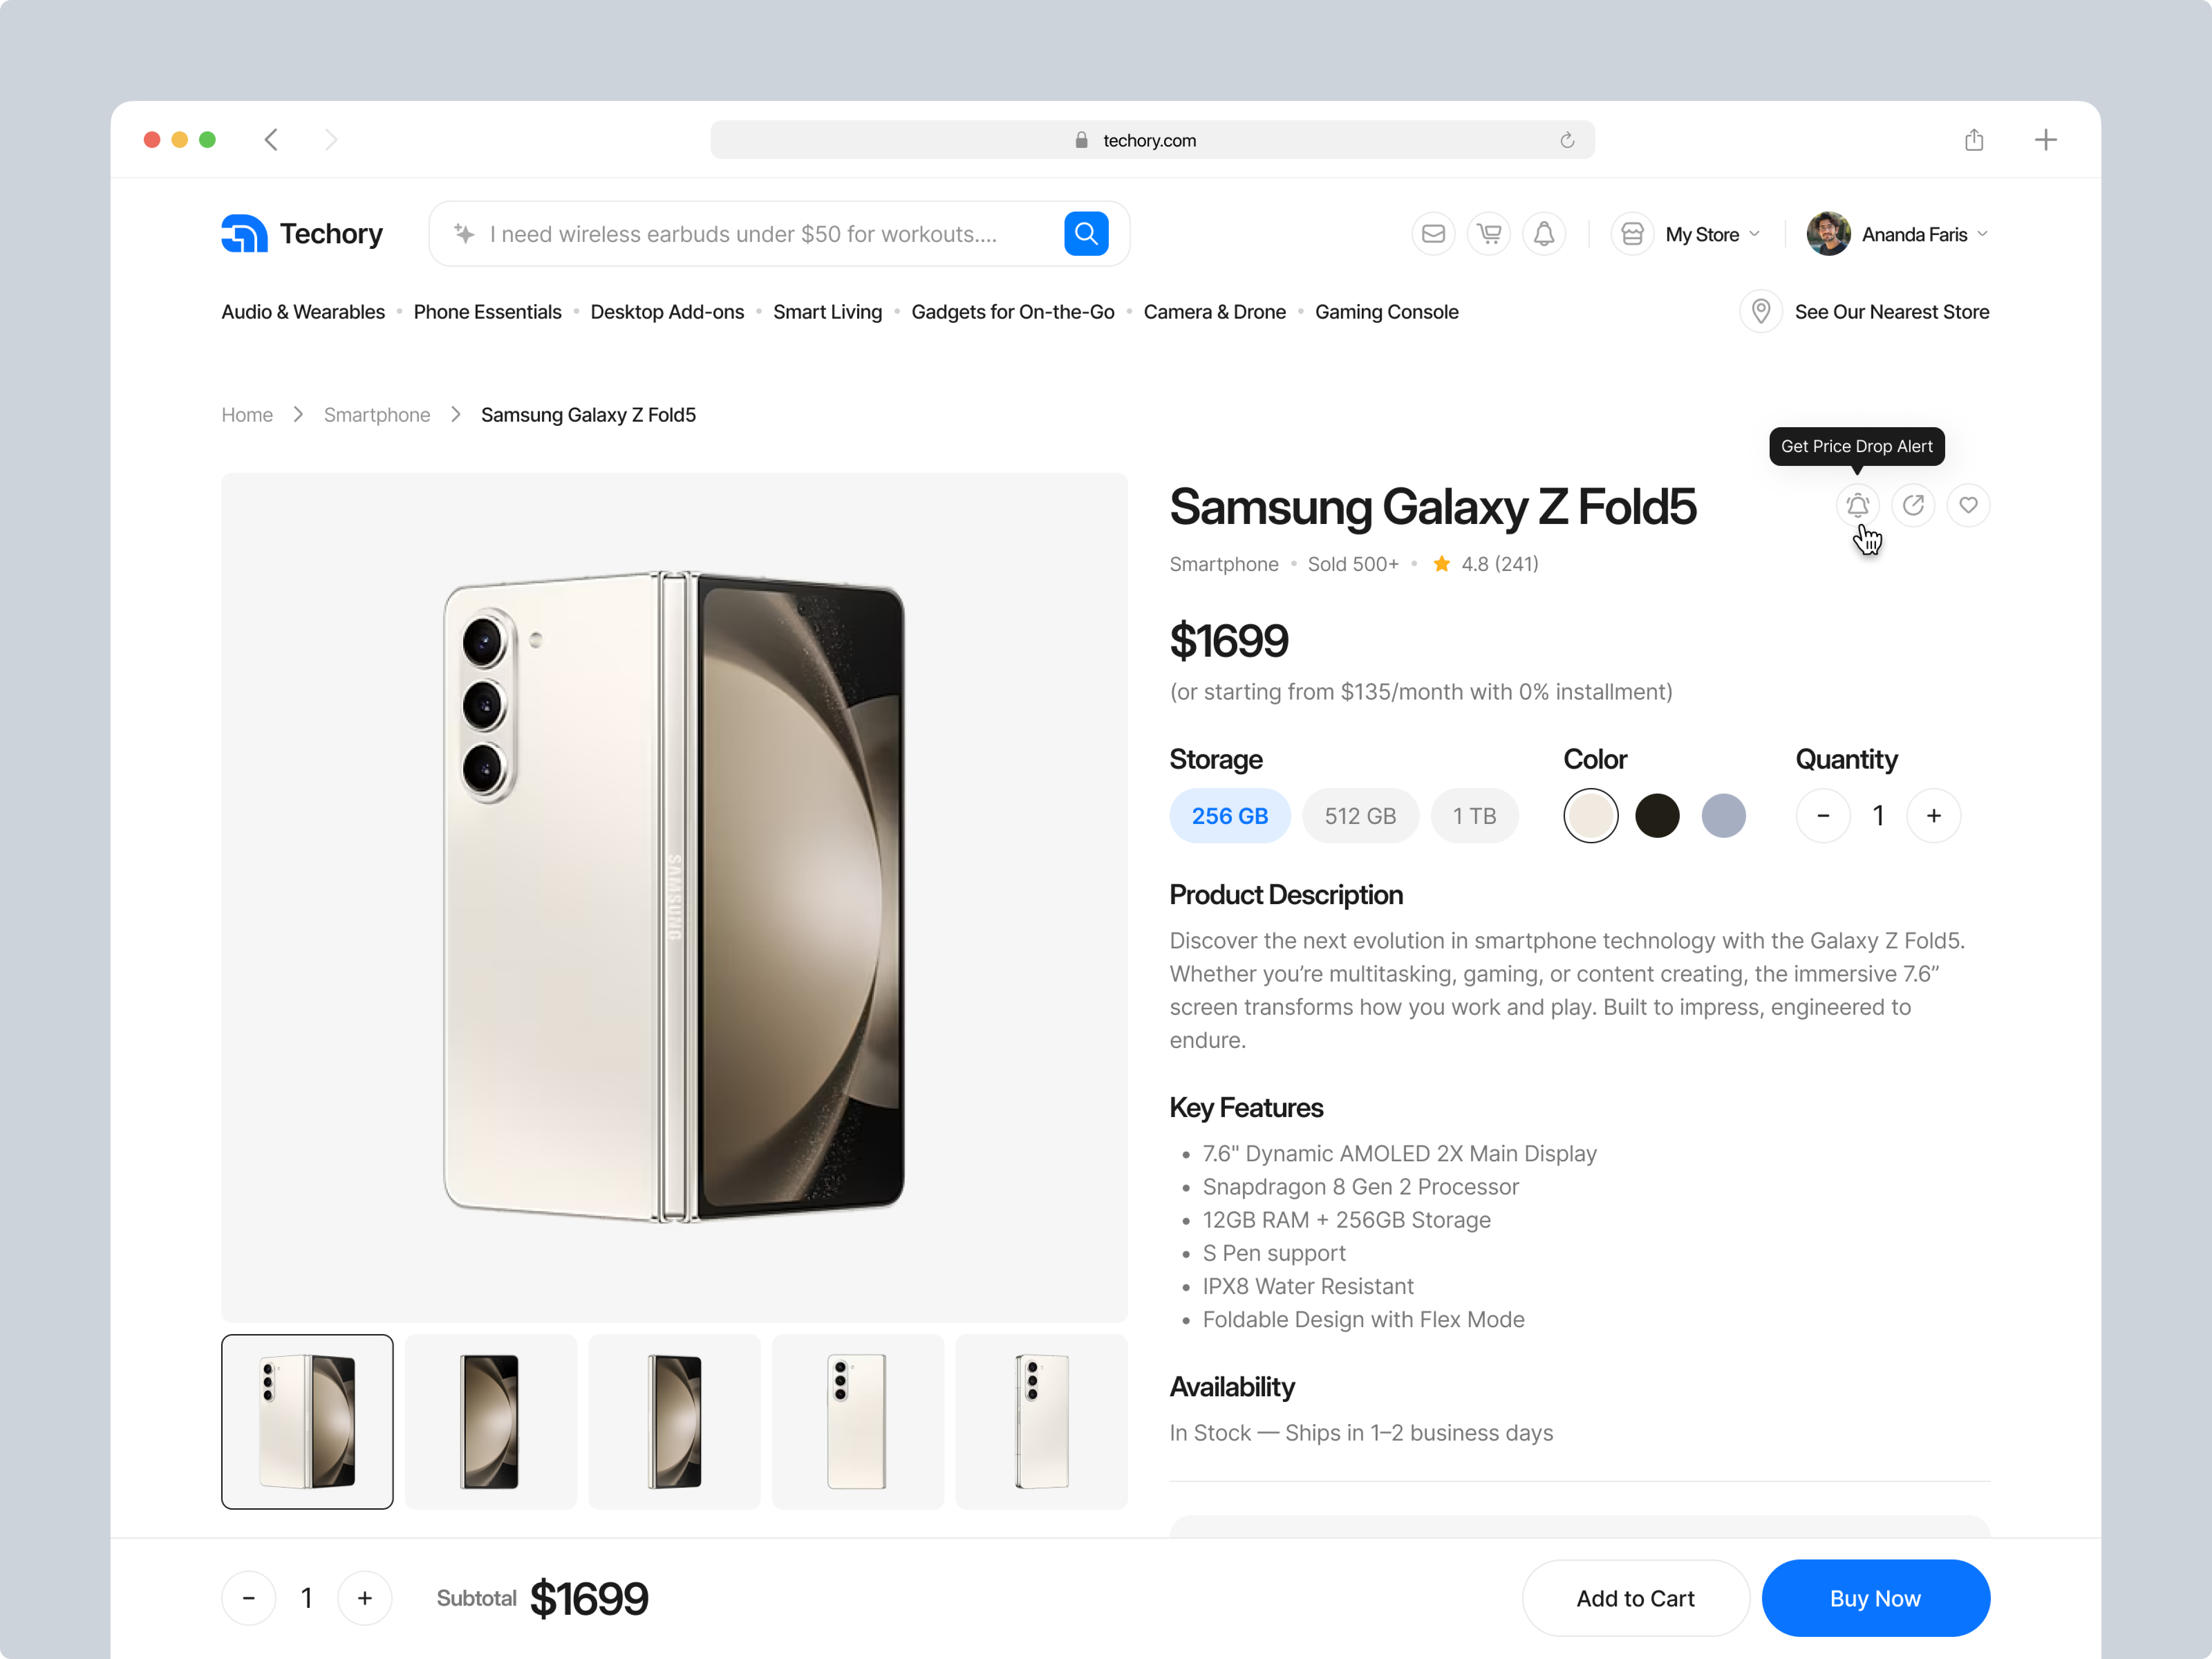Open the header notifications bell icon
Screen dimensions: 2212x1659
click(1544, 233)
